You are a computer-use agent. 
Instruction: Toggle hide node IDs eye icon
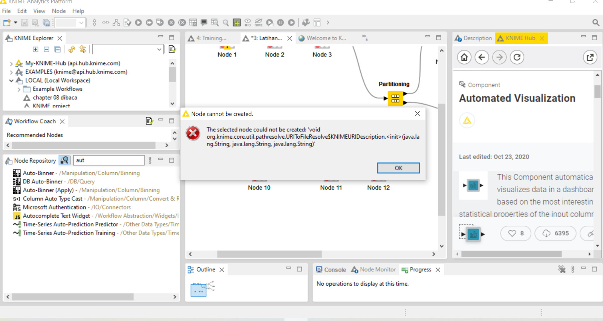pos(248,23)
